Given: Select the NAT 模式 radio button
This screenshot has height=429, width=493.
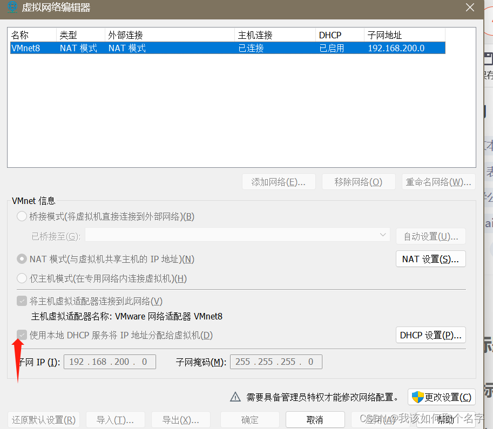Looking at the screenshot, I should (x=22, y=259).
